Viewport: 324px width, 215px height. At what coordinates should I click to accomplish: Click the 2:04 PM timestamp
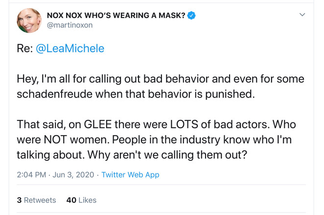pos(31,175)
